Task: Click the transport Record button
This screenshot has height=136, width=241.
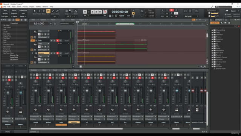Action: coord(105,12)
